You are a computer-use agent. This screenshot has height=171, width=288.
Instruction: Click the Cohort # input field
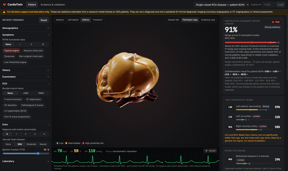click(268, 5)
